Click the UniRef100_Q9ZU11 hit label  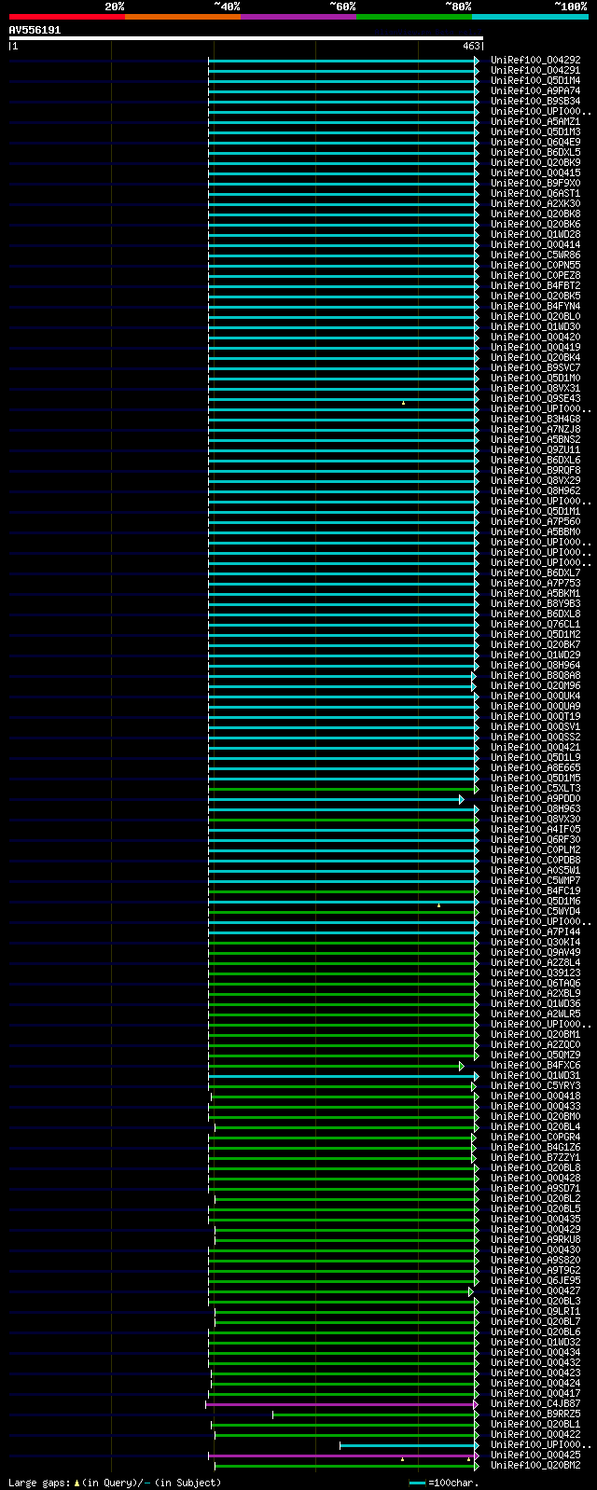click(535, 450)
